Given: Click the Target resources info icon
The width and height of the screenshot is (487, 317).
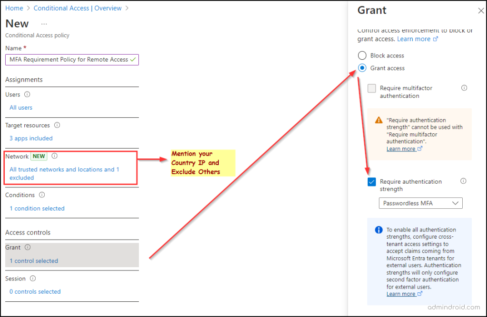Looking at the screenshot, I should [57, 125].
